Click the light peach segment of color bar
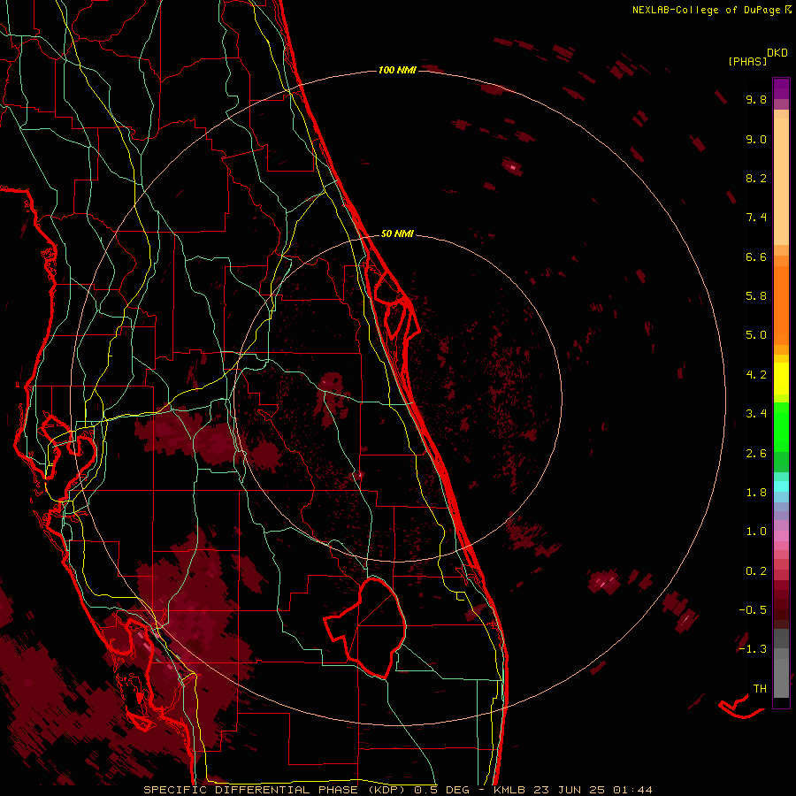796x796 pixels. 781,181
